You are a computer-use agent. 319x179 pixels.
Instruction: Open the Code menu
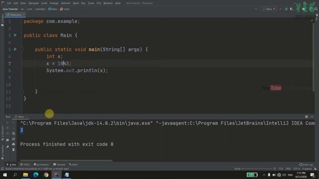44,3
